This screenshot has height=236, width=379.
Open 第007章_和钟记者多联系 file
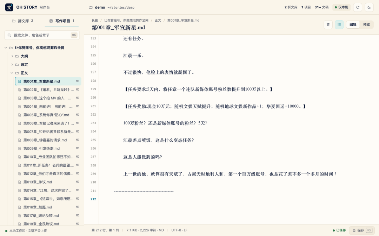(48, 132)
